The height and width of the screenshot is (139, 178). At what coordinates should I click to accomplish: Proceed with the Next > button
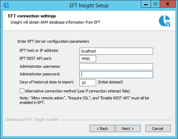click(128, 129)
